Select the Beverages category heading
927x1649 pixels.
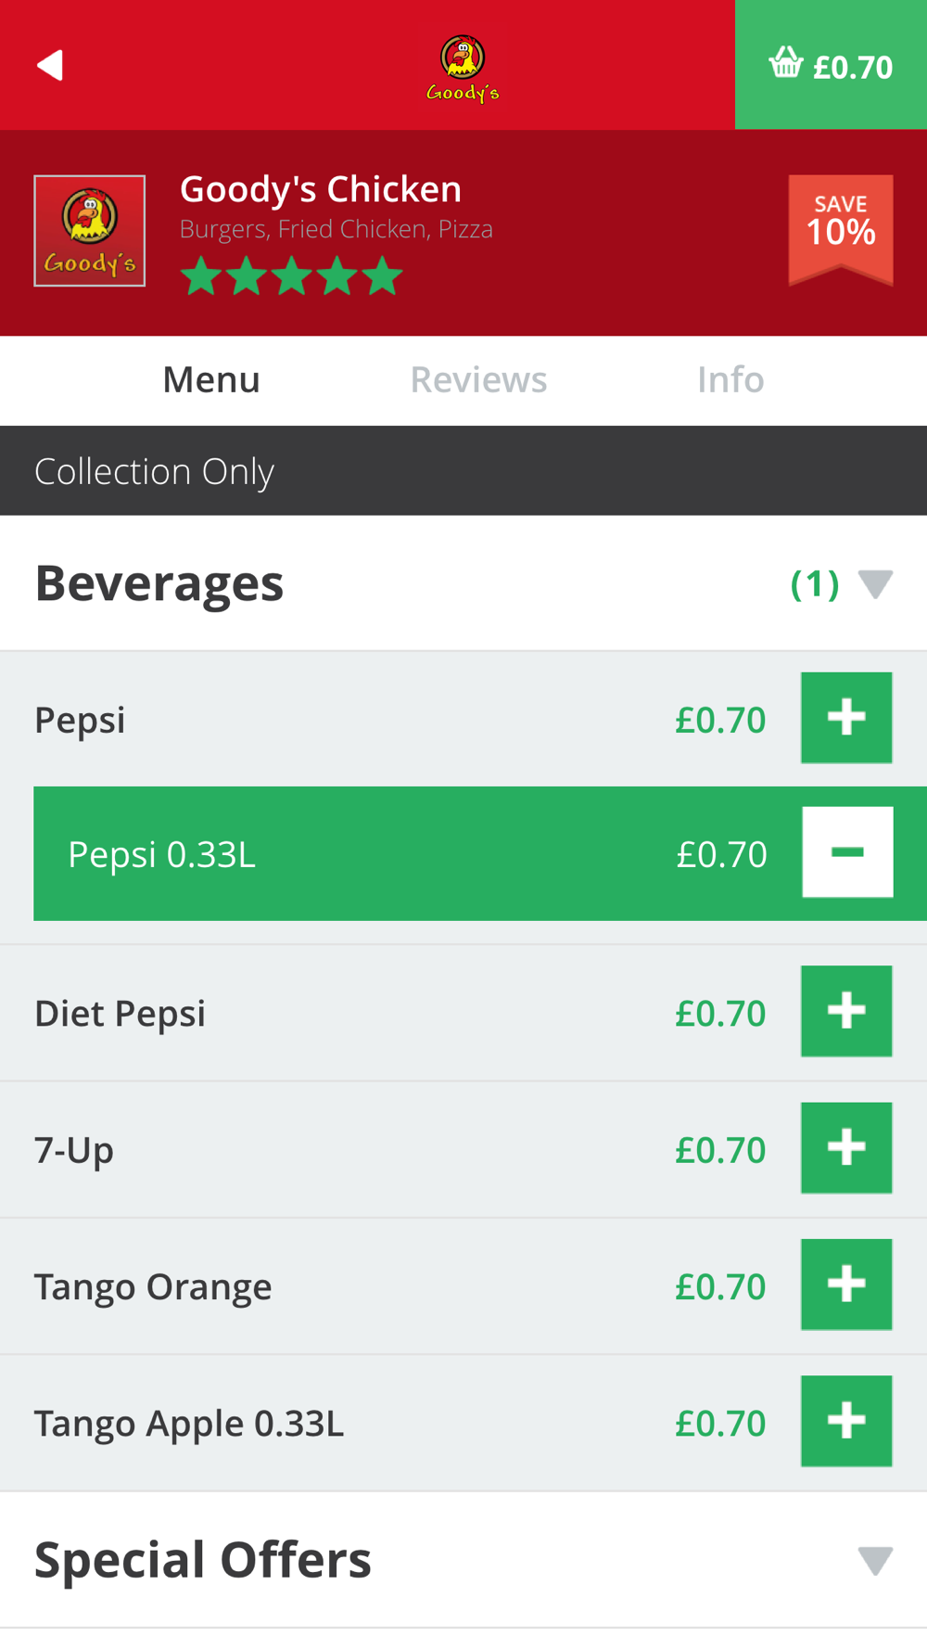point(159,583)
